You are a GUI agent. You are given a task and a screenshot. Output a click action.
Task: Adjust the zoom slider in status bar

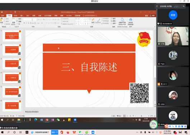click(x=141, y=116)
